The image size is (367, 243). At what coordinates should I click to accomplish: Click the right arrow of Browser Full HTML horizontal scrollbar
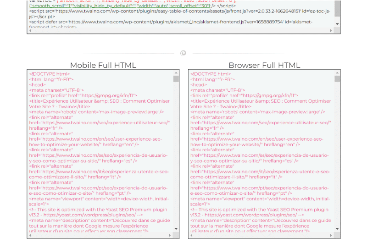pos(331,235)
